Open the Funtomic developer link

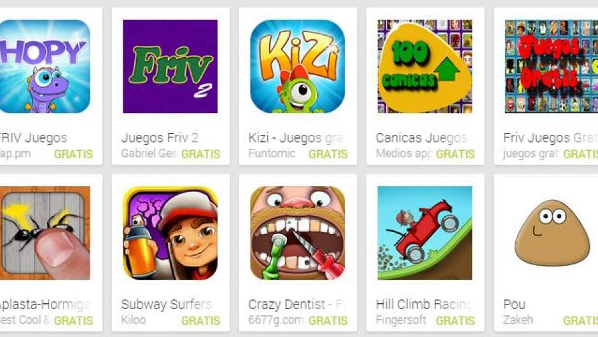pyautogui.click(x=272, y=153)
